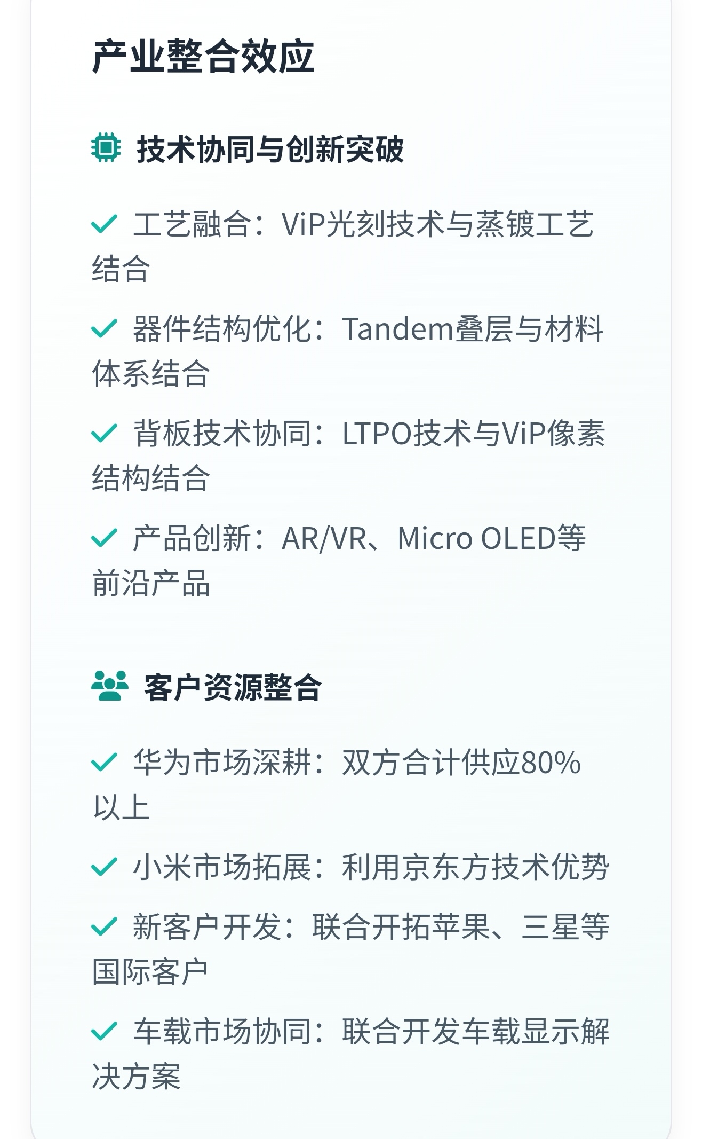Screen dimensions: 702x1139
Task: Click checkmark icon next to 华为市场深耕
Action: 104,761
